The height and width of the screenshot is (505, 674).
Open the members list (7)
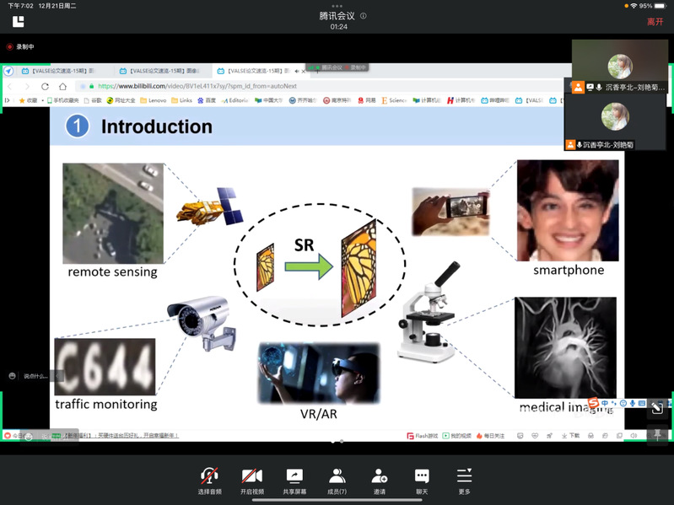coord(337,477)
